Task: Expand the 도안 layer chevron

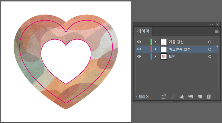Action: coord(155,56)
